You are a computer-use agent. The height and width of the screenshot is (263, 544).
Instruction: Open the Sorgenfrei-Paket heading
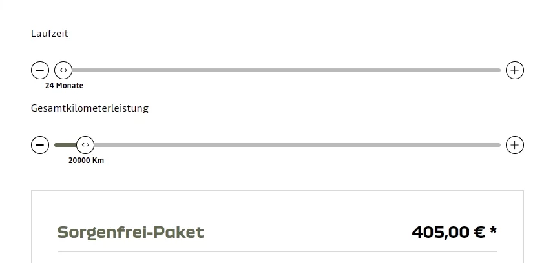pos(131,232)
